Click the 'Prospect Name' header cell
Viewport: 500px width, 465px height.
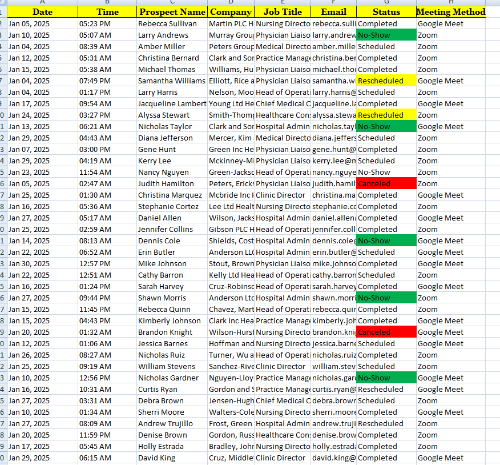[172, 12]
